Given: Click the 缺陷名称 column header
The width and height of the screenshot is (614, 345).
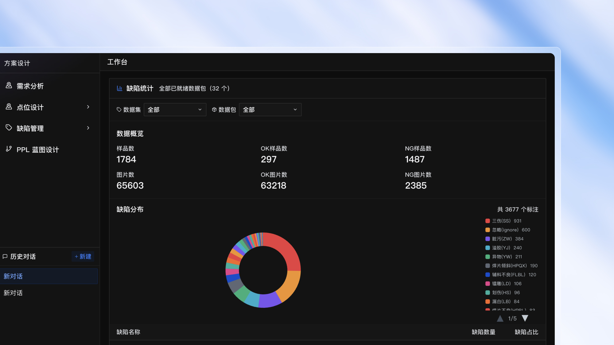Looking at the screenshot, I should [x=128, y=332].
